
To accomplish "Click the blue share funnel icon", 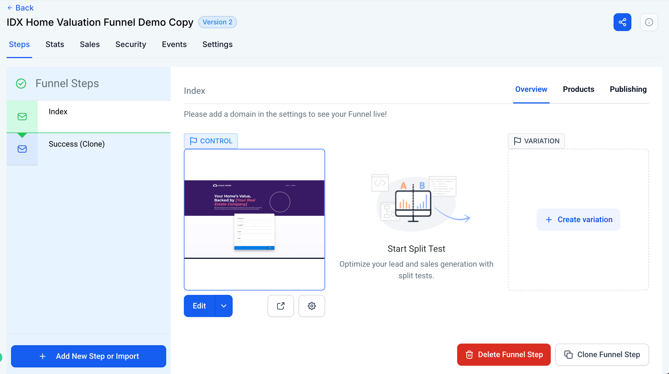I will point(622,22).
